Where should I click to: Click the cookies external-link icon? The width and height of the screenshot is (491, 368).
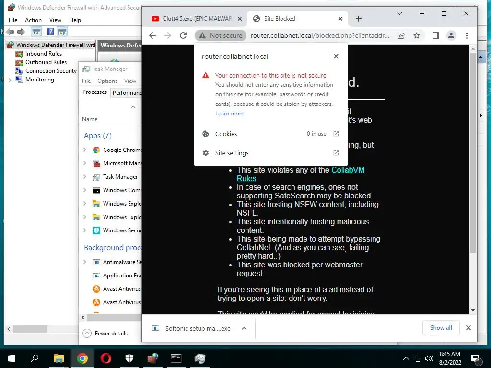point(336,134)
